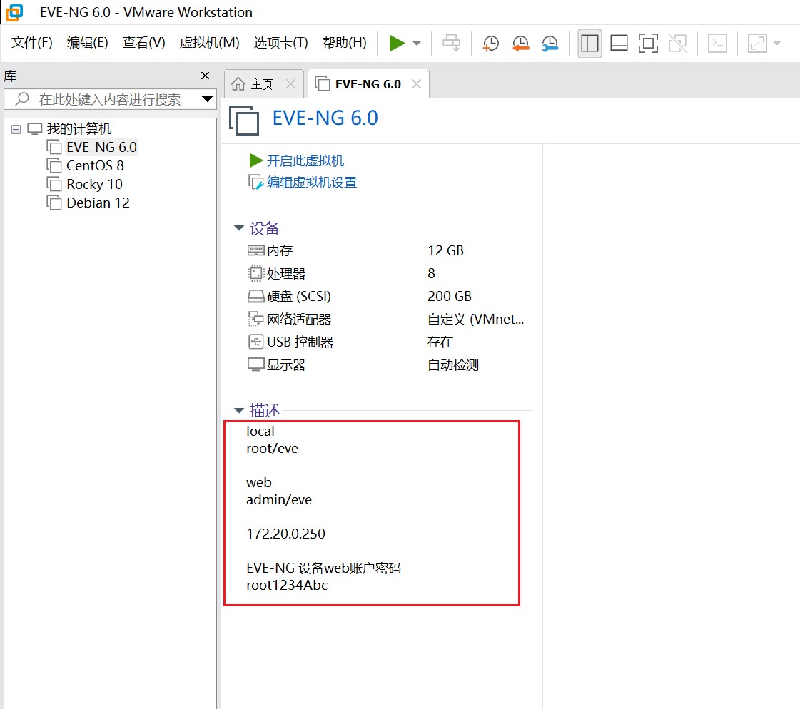
Task: Power on VM with green play toolbar button
Action: (x=396, y=43)
